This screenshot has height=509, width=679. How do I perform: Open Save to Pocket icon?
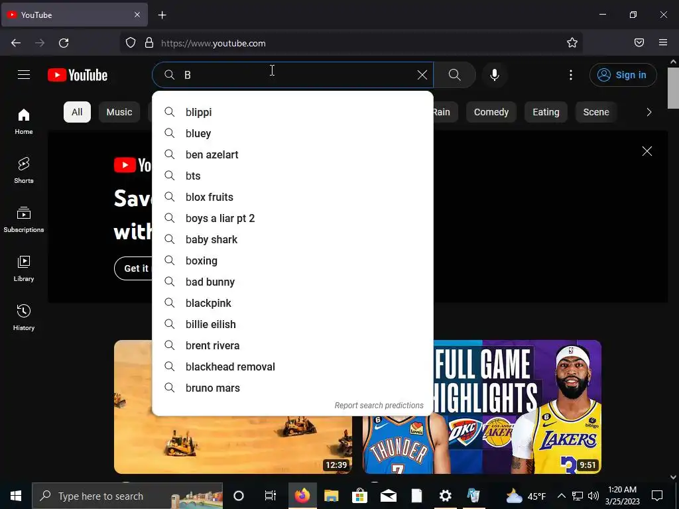click(639, 42)
